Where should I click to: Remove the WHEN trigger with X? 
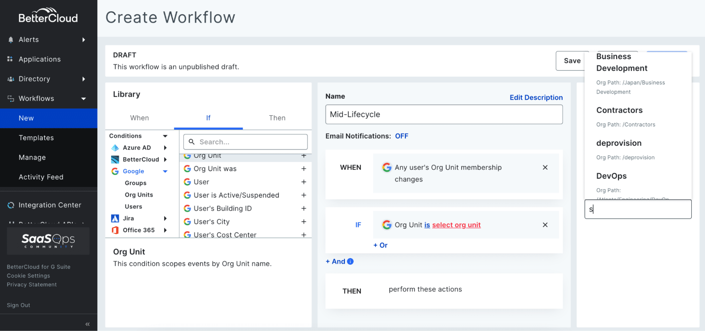coord(545,168)
